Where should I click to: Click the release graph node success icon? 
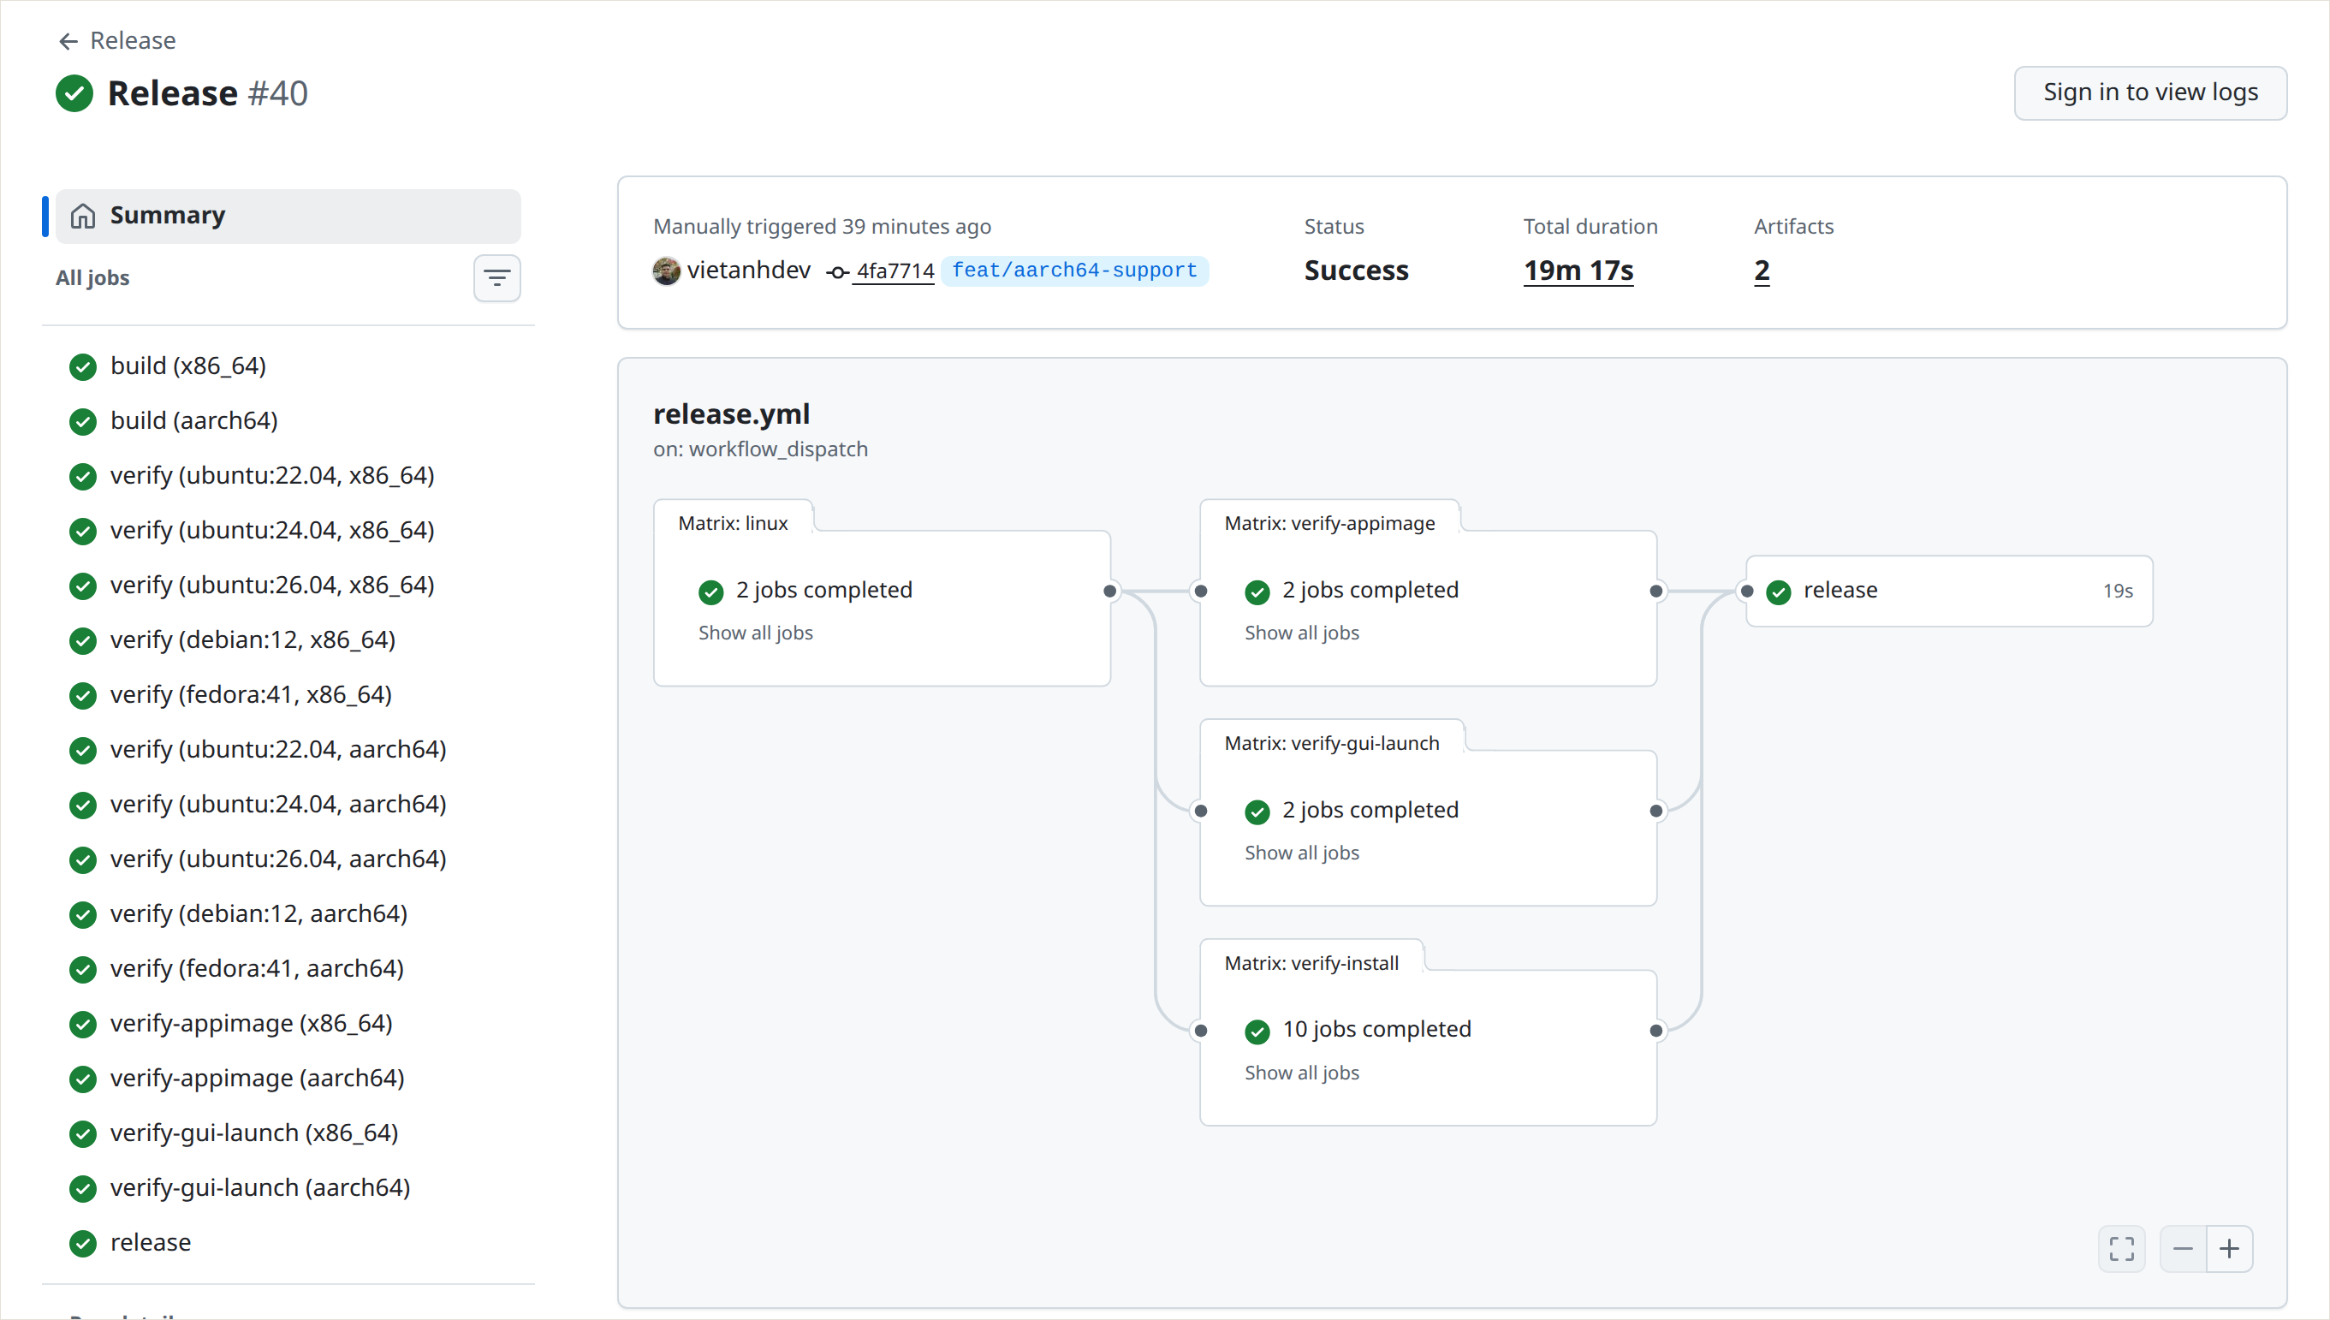pyautogui.click(x=1778, y=592)
